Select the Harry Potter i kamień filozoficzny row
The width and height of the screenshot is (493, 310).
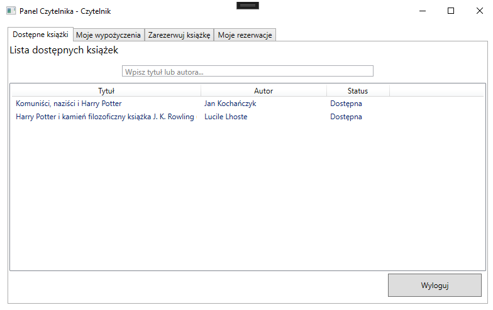click(x=248, y=117)
